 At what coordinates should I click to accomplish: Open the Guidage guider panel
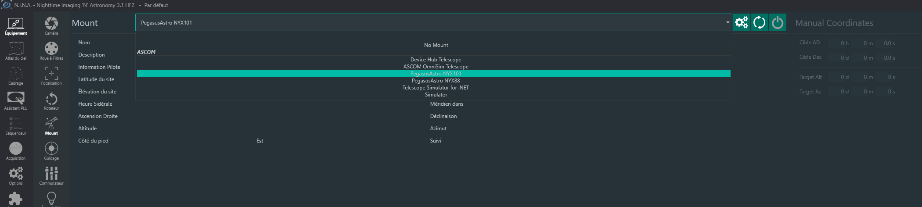pos(51,150)
